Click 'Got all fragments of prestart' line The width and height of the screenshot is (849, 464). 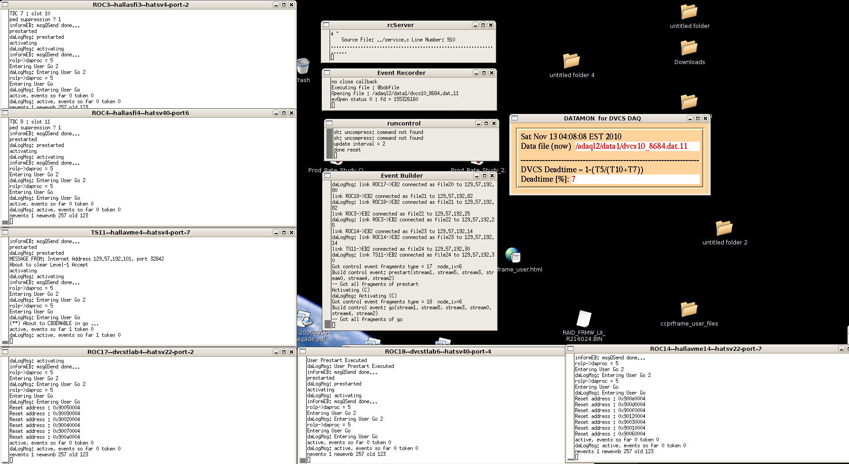pos(375,284)
